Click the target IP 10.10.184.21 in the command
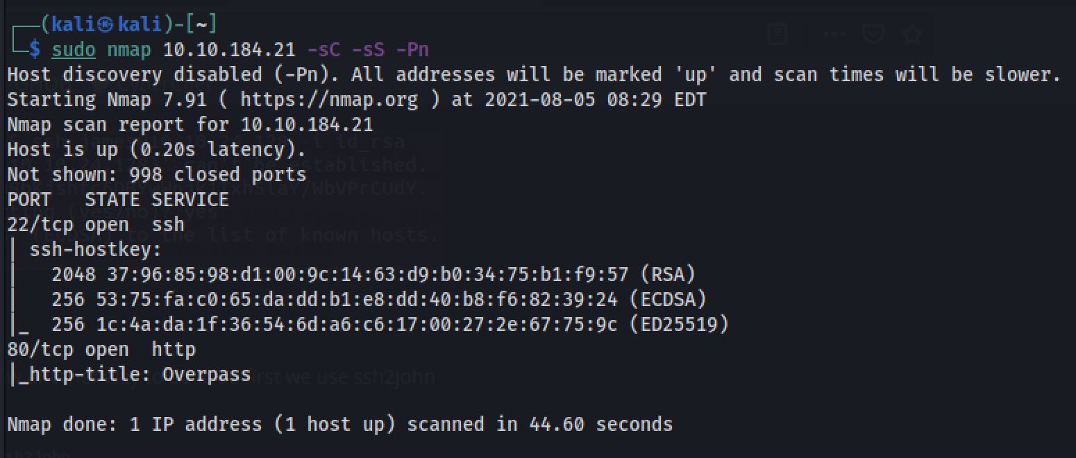 click(x=229, y=50)
